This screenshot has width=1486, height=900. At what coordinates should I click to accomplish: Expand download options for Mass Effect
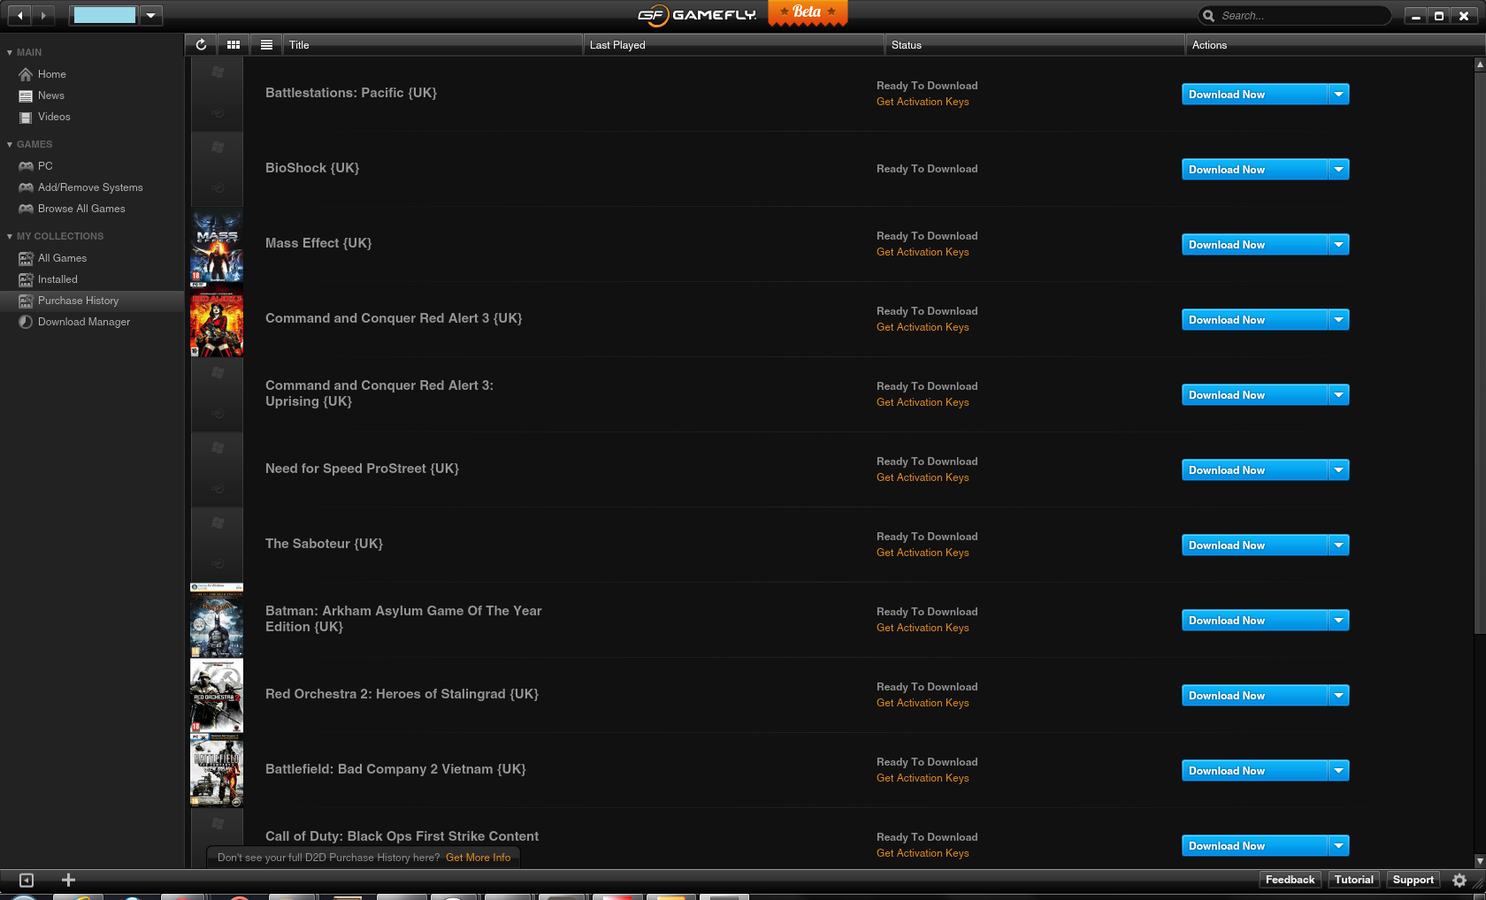pos(1338,245)
